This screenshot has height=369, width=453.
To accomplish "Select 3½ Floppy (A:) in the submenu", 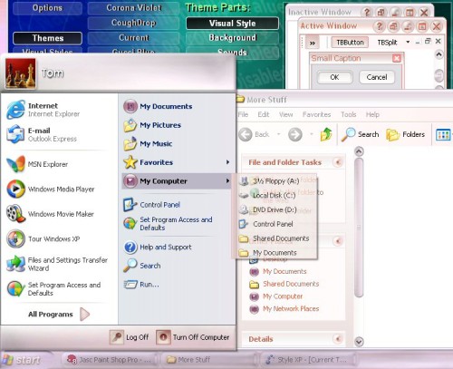I will [x=269, y=181].
